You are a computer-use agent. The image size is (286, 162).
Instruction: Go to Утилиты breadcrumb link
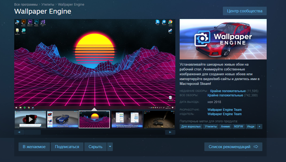click(x=48, y=4)
